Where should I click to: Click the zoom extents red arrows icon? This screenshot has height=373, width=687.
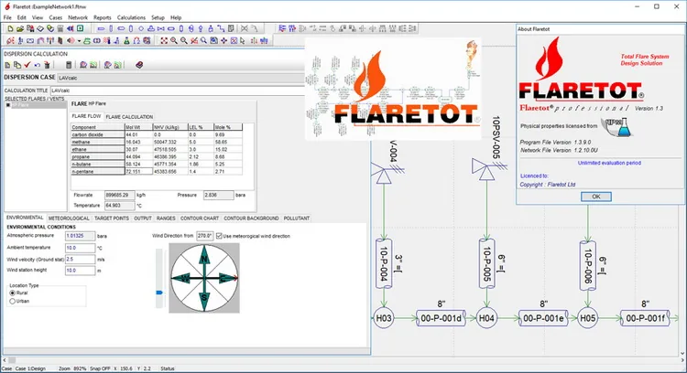(164, 40)
